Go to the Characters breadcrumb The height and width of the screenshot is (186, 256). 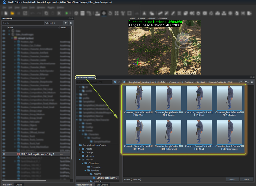[175, 82]
